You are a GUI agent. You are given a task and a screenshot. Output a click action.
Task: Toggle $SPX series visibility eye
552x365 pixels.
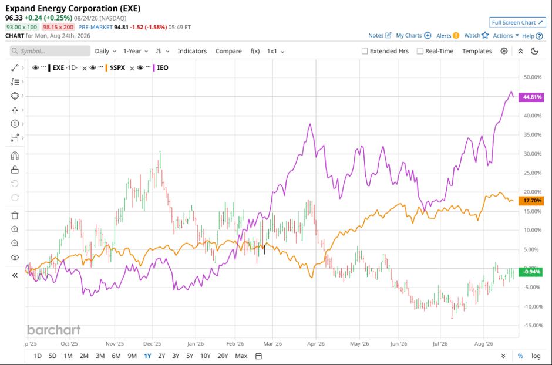[93, 67]
